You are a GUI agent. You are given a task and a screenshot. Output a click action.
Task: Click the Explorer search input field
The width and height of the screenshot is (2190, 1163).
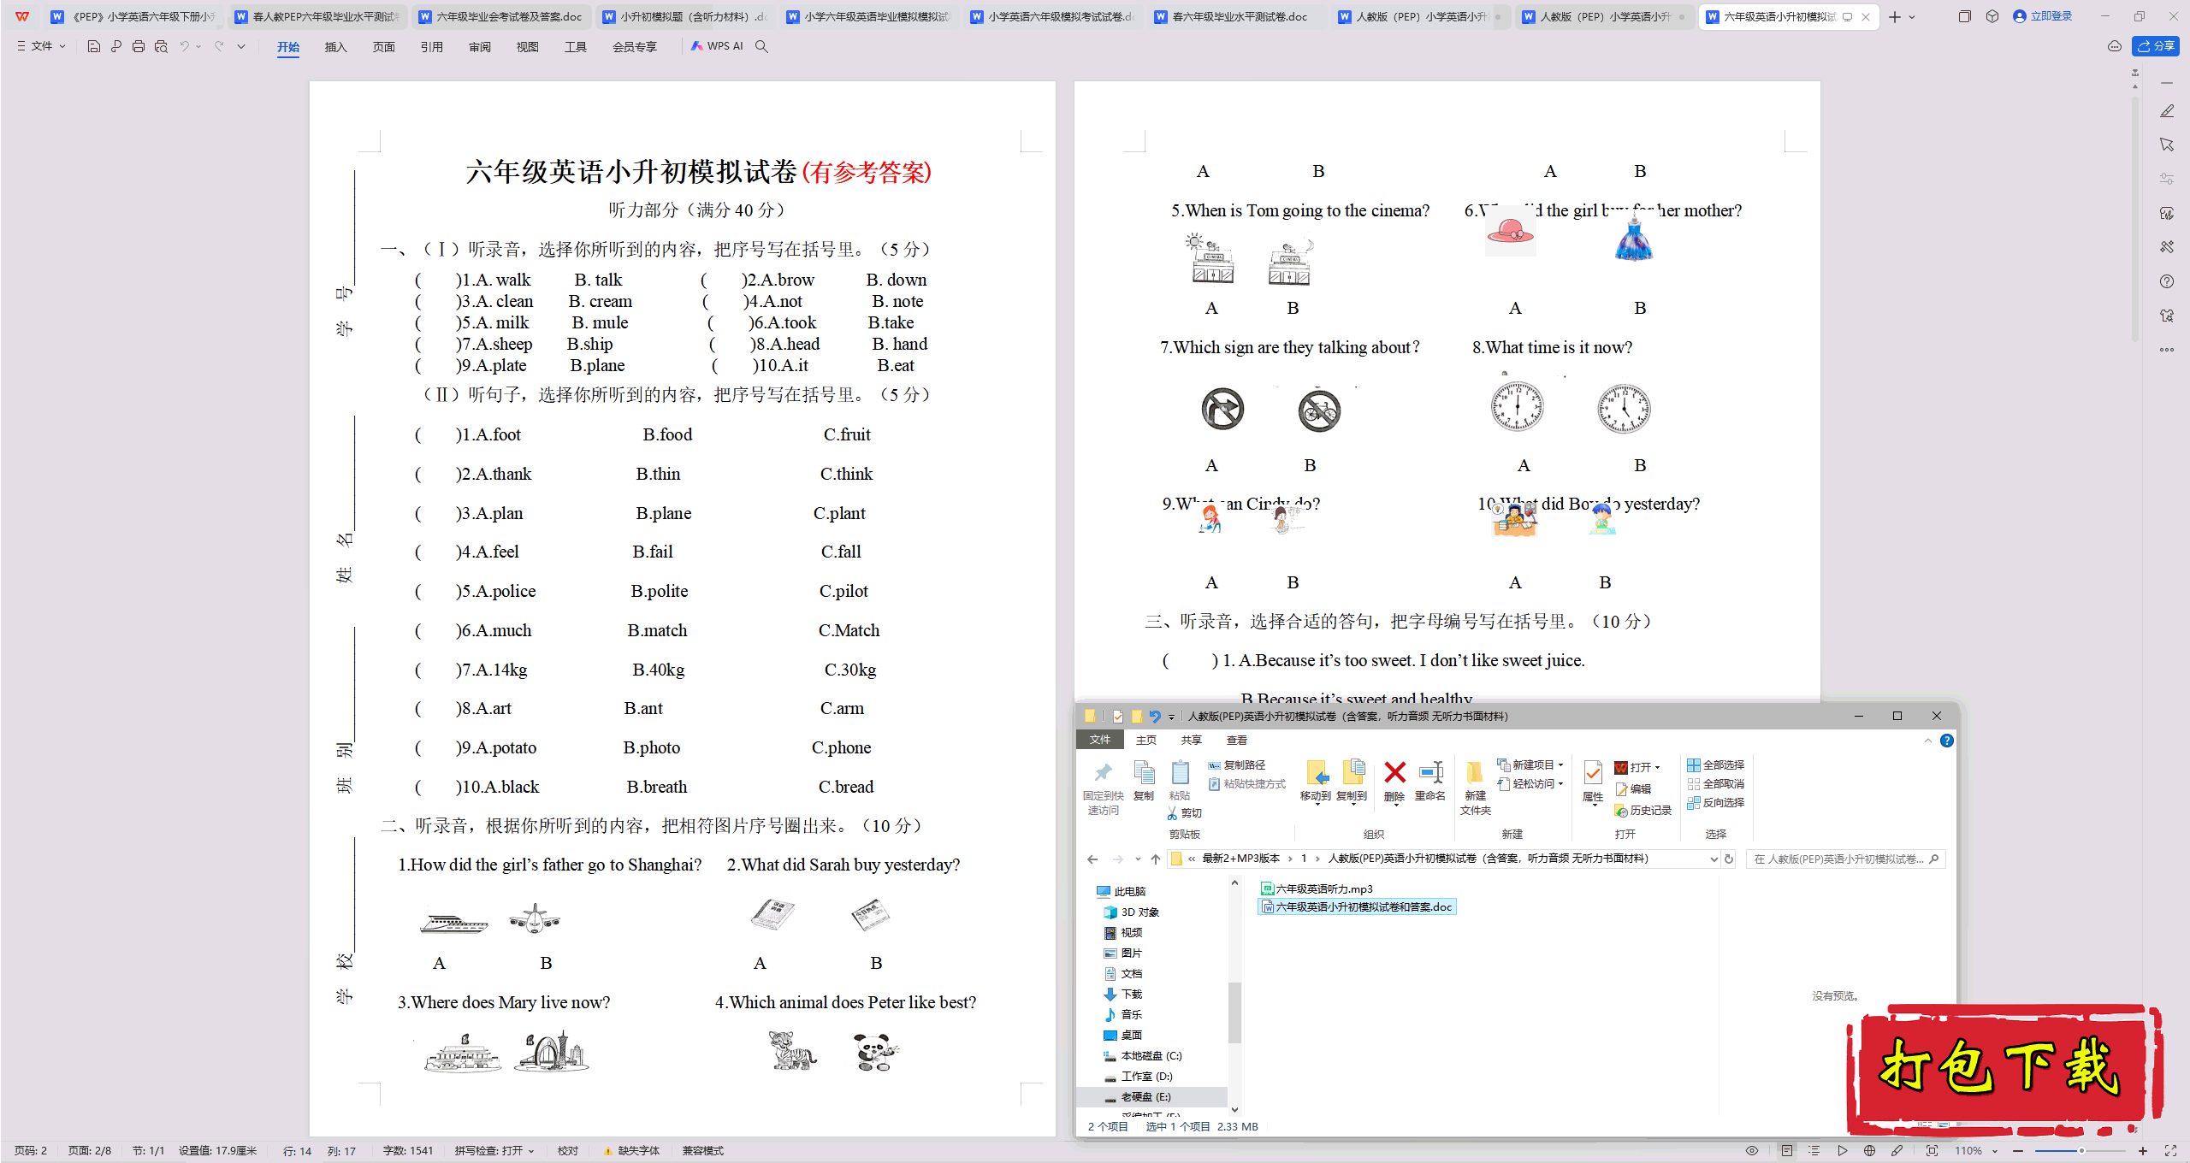1845,859
